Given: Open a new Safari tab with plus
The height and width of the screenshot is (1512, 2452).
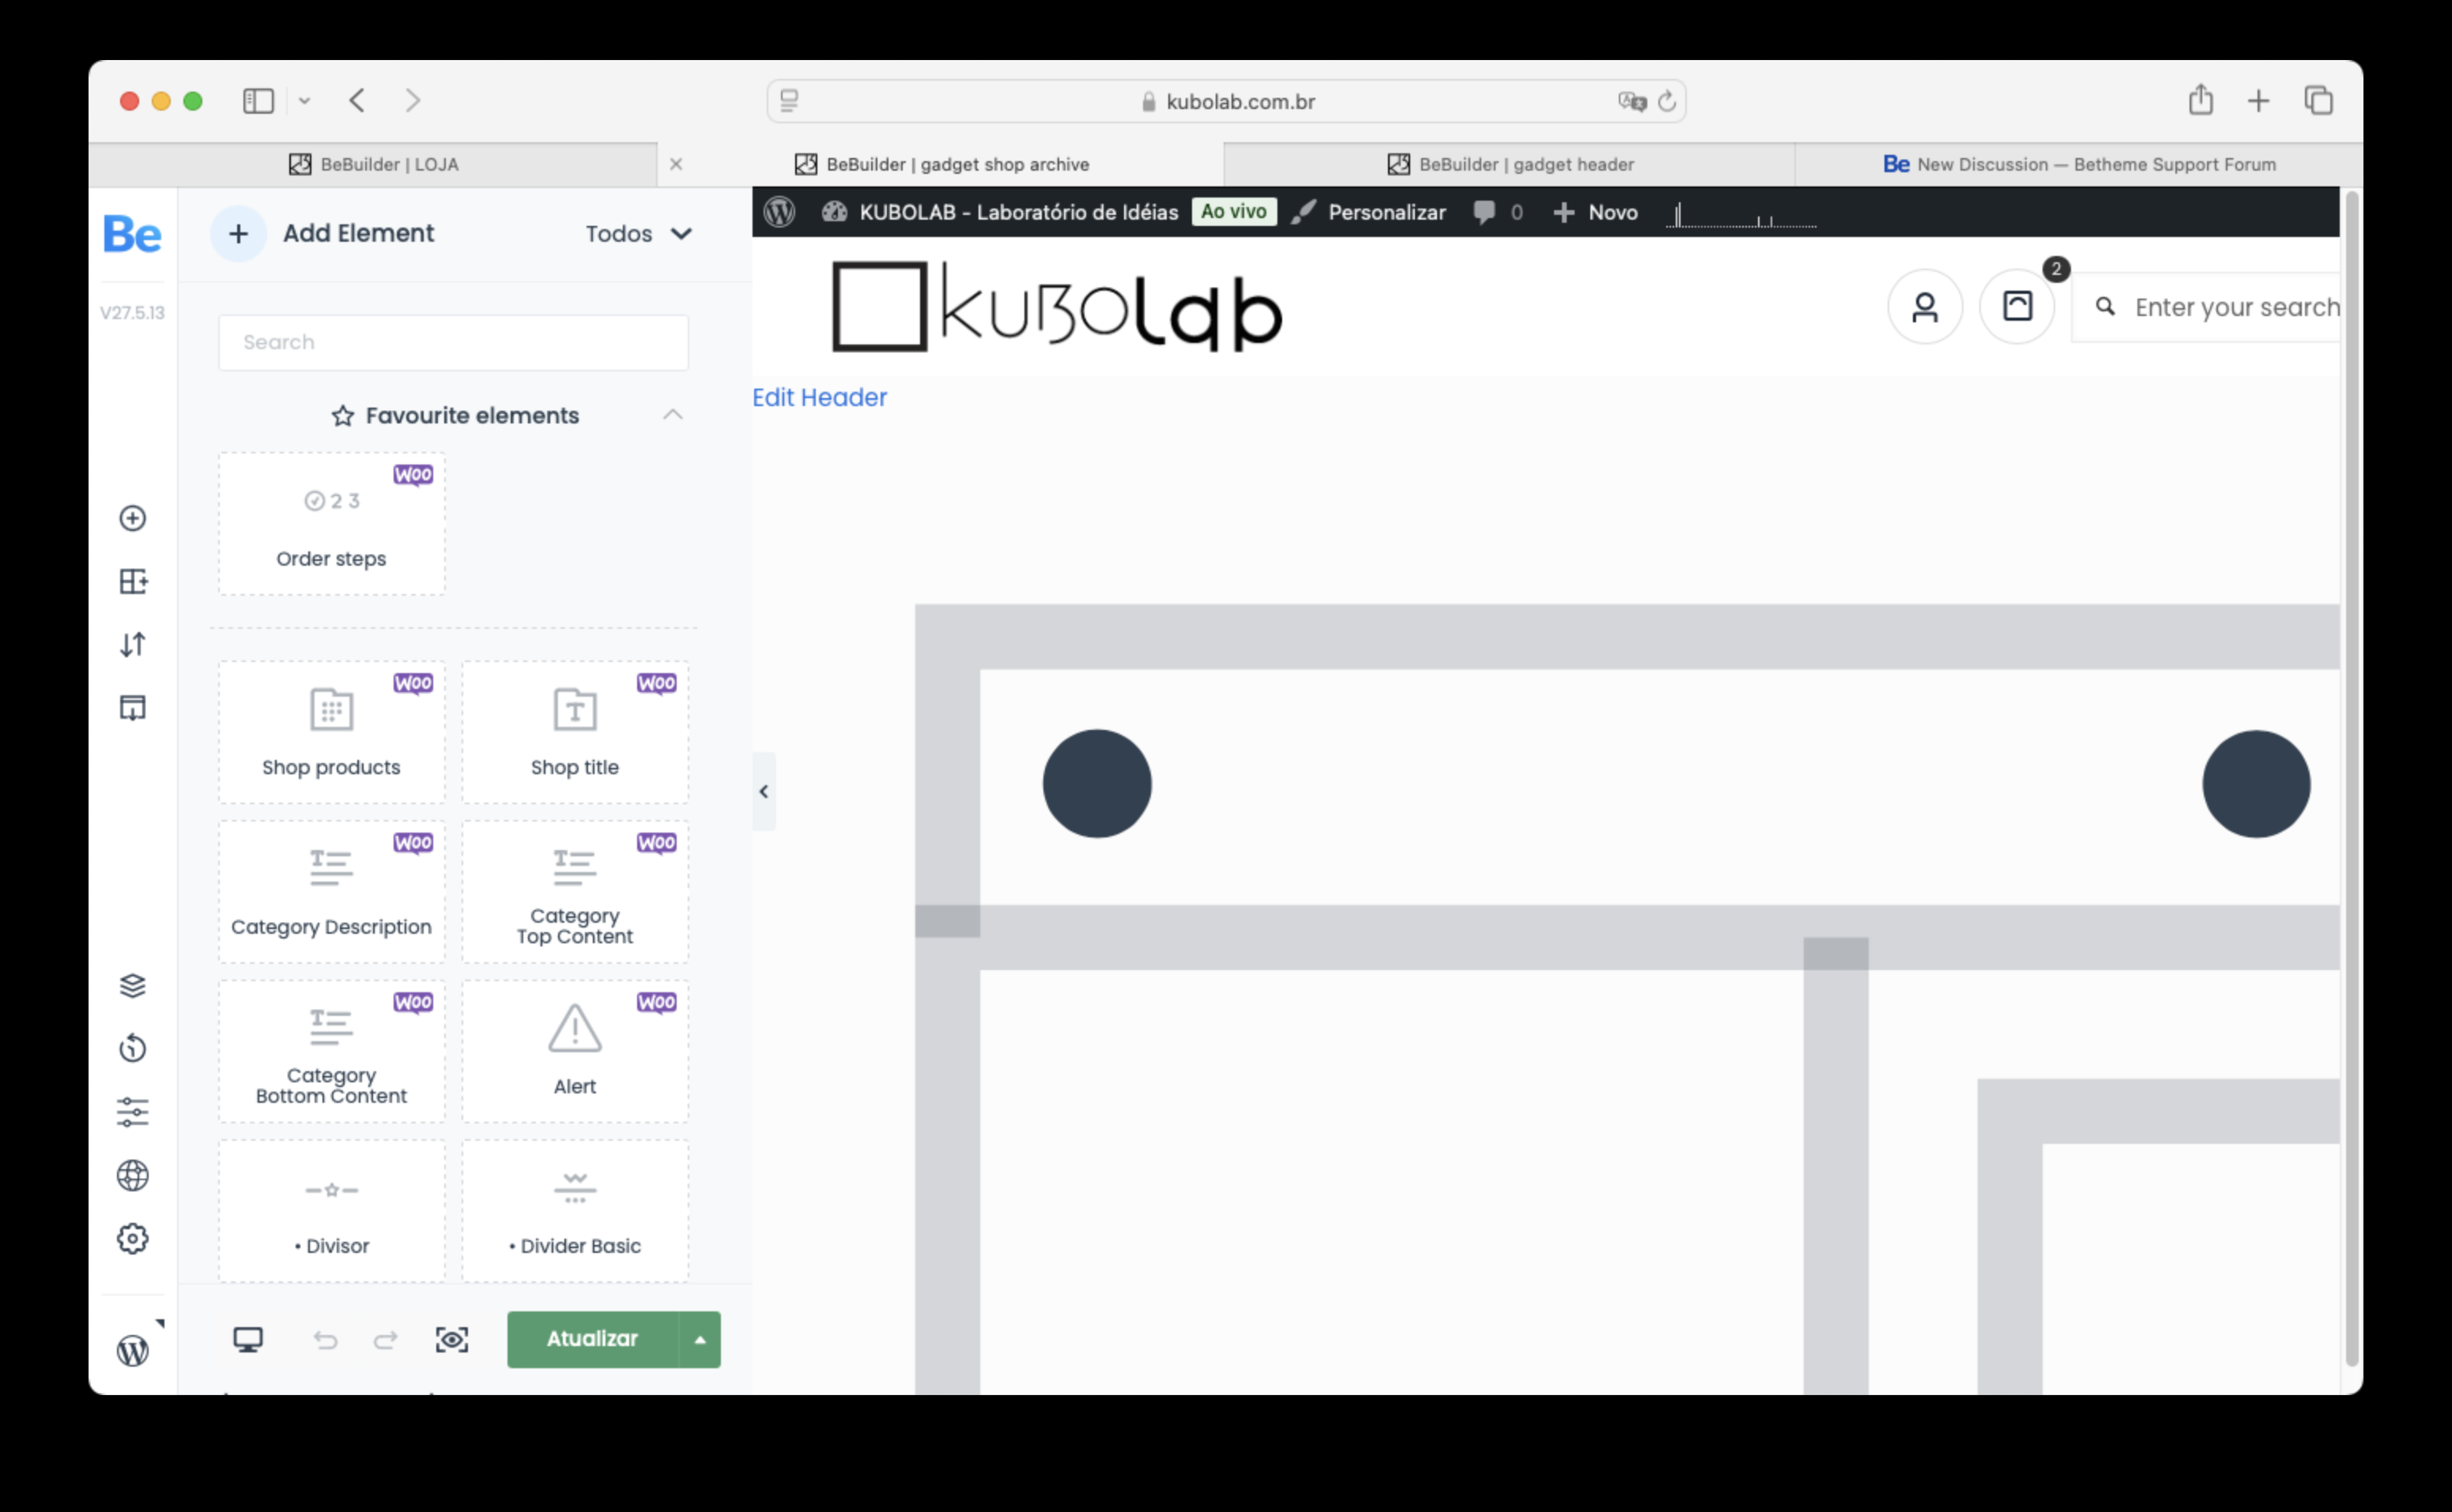Looking at the screenshot, I should 2258,101.
